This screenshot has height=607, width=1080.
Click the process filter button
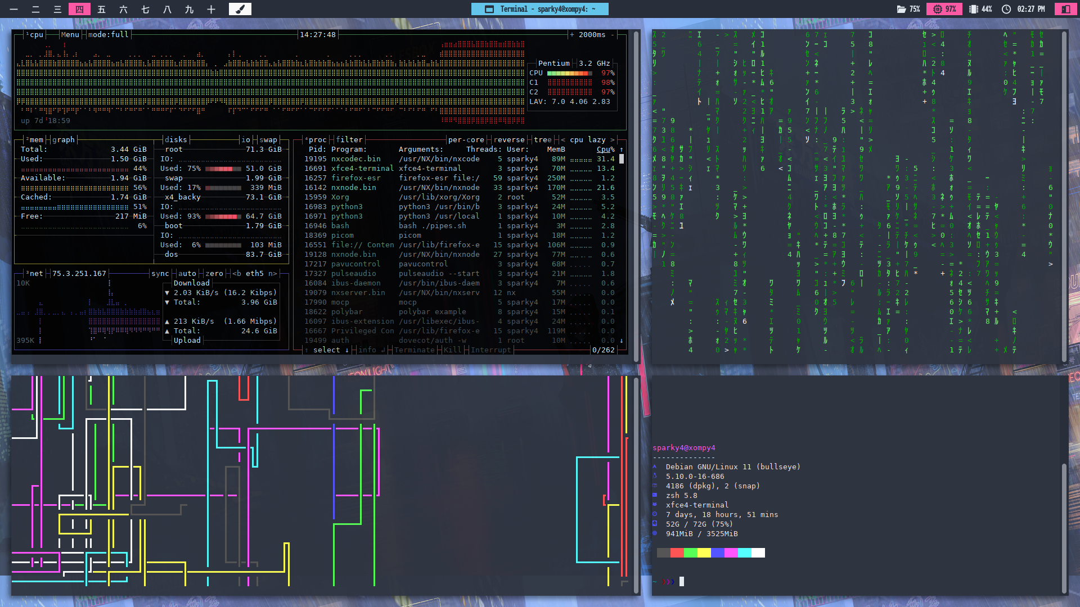pos(349,140)
